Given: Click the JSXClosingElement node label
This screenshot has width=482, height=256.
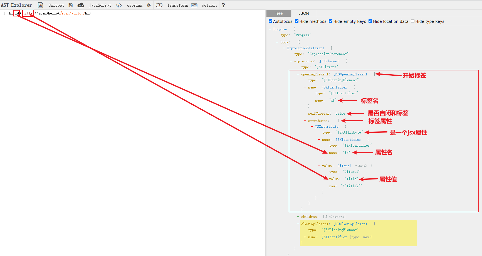Looking at the screenshot, I should point(350,224).
